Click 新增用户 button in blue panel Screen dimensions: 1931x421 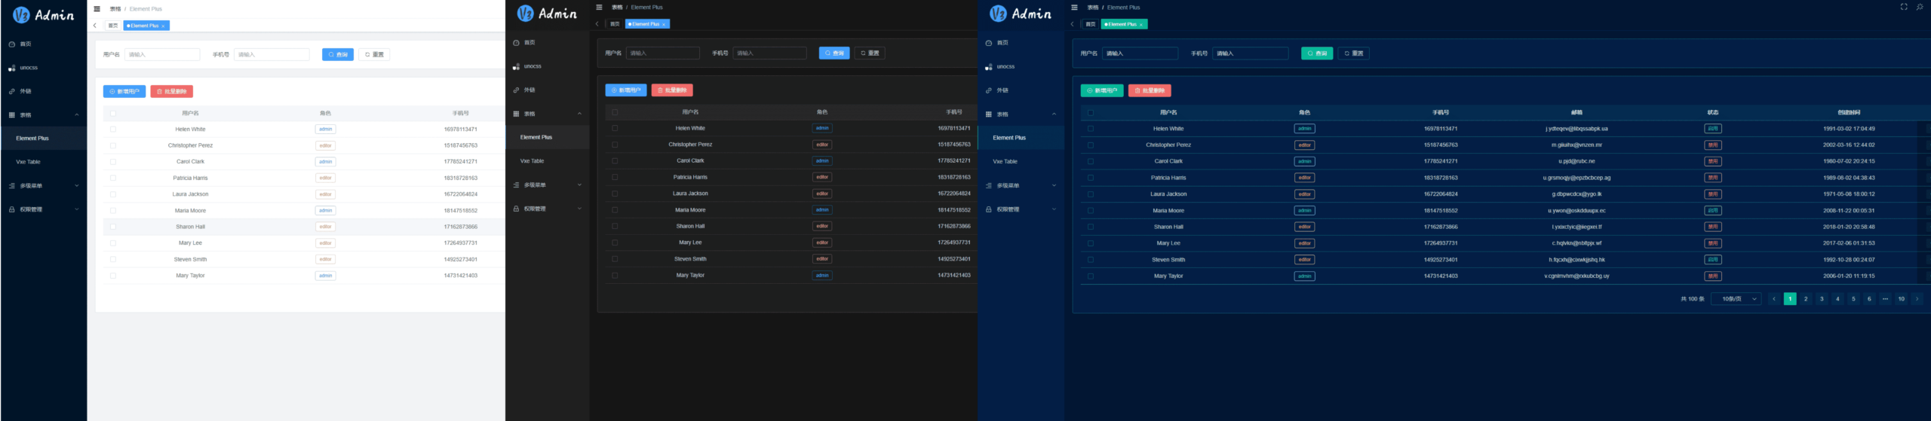click(1102, 91)
